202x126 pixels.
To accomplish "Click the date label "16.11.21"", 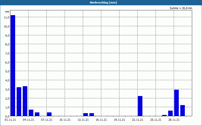I will coord(101,120).
